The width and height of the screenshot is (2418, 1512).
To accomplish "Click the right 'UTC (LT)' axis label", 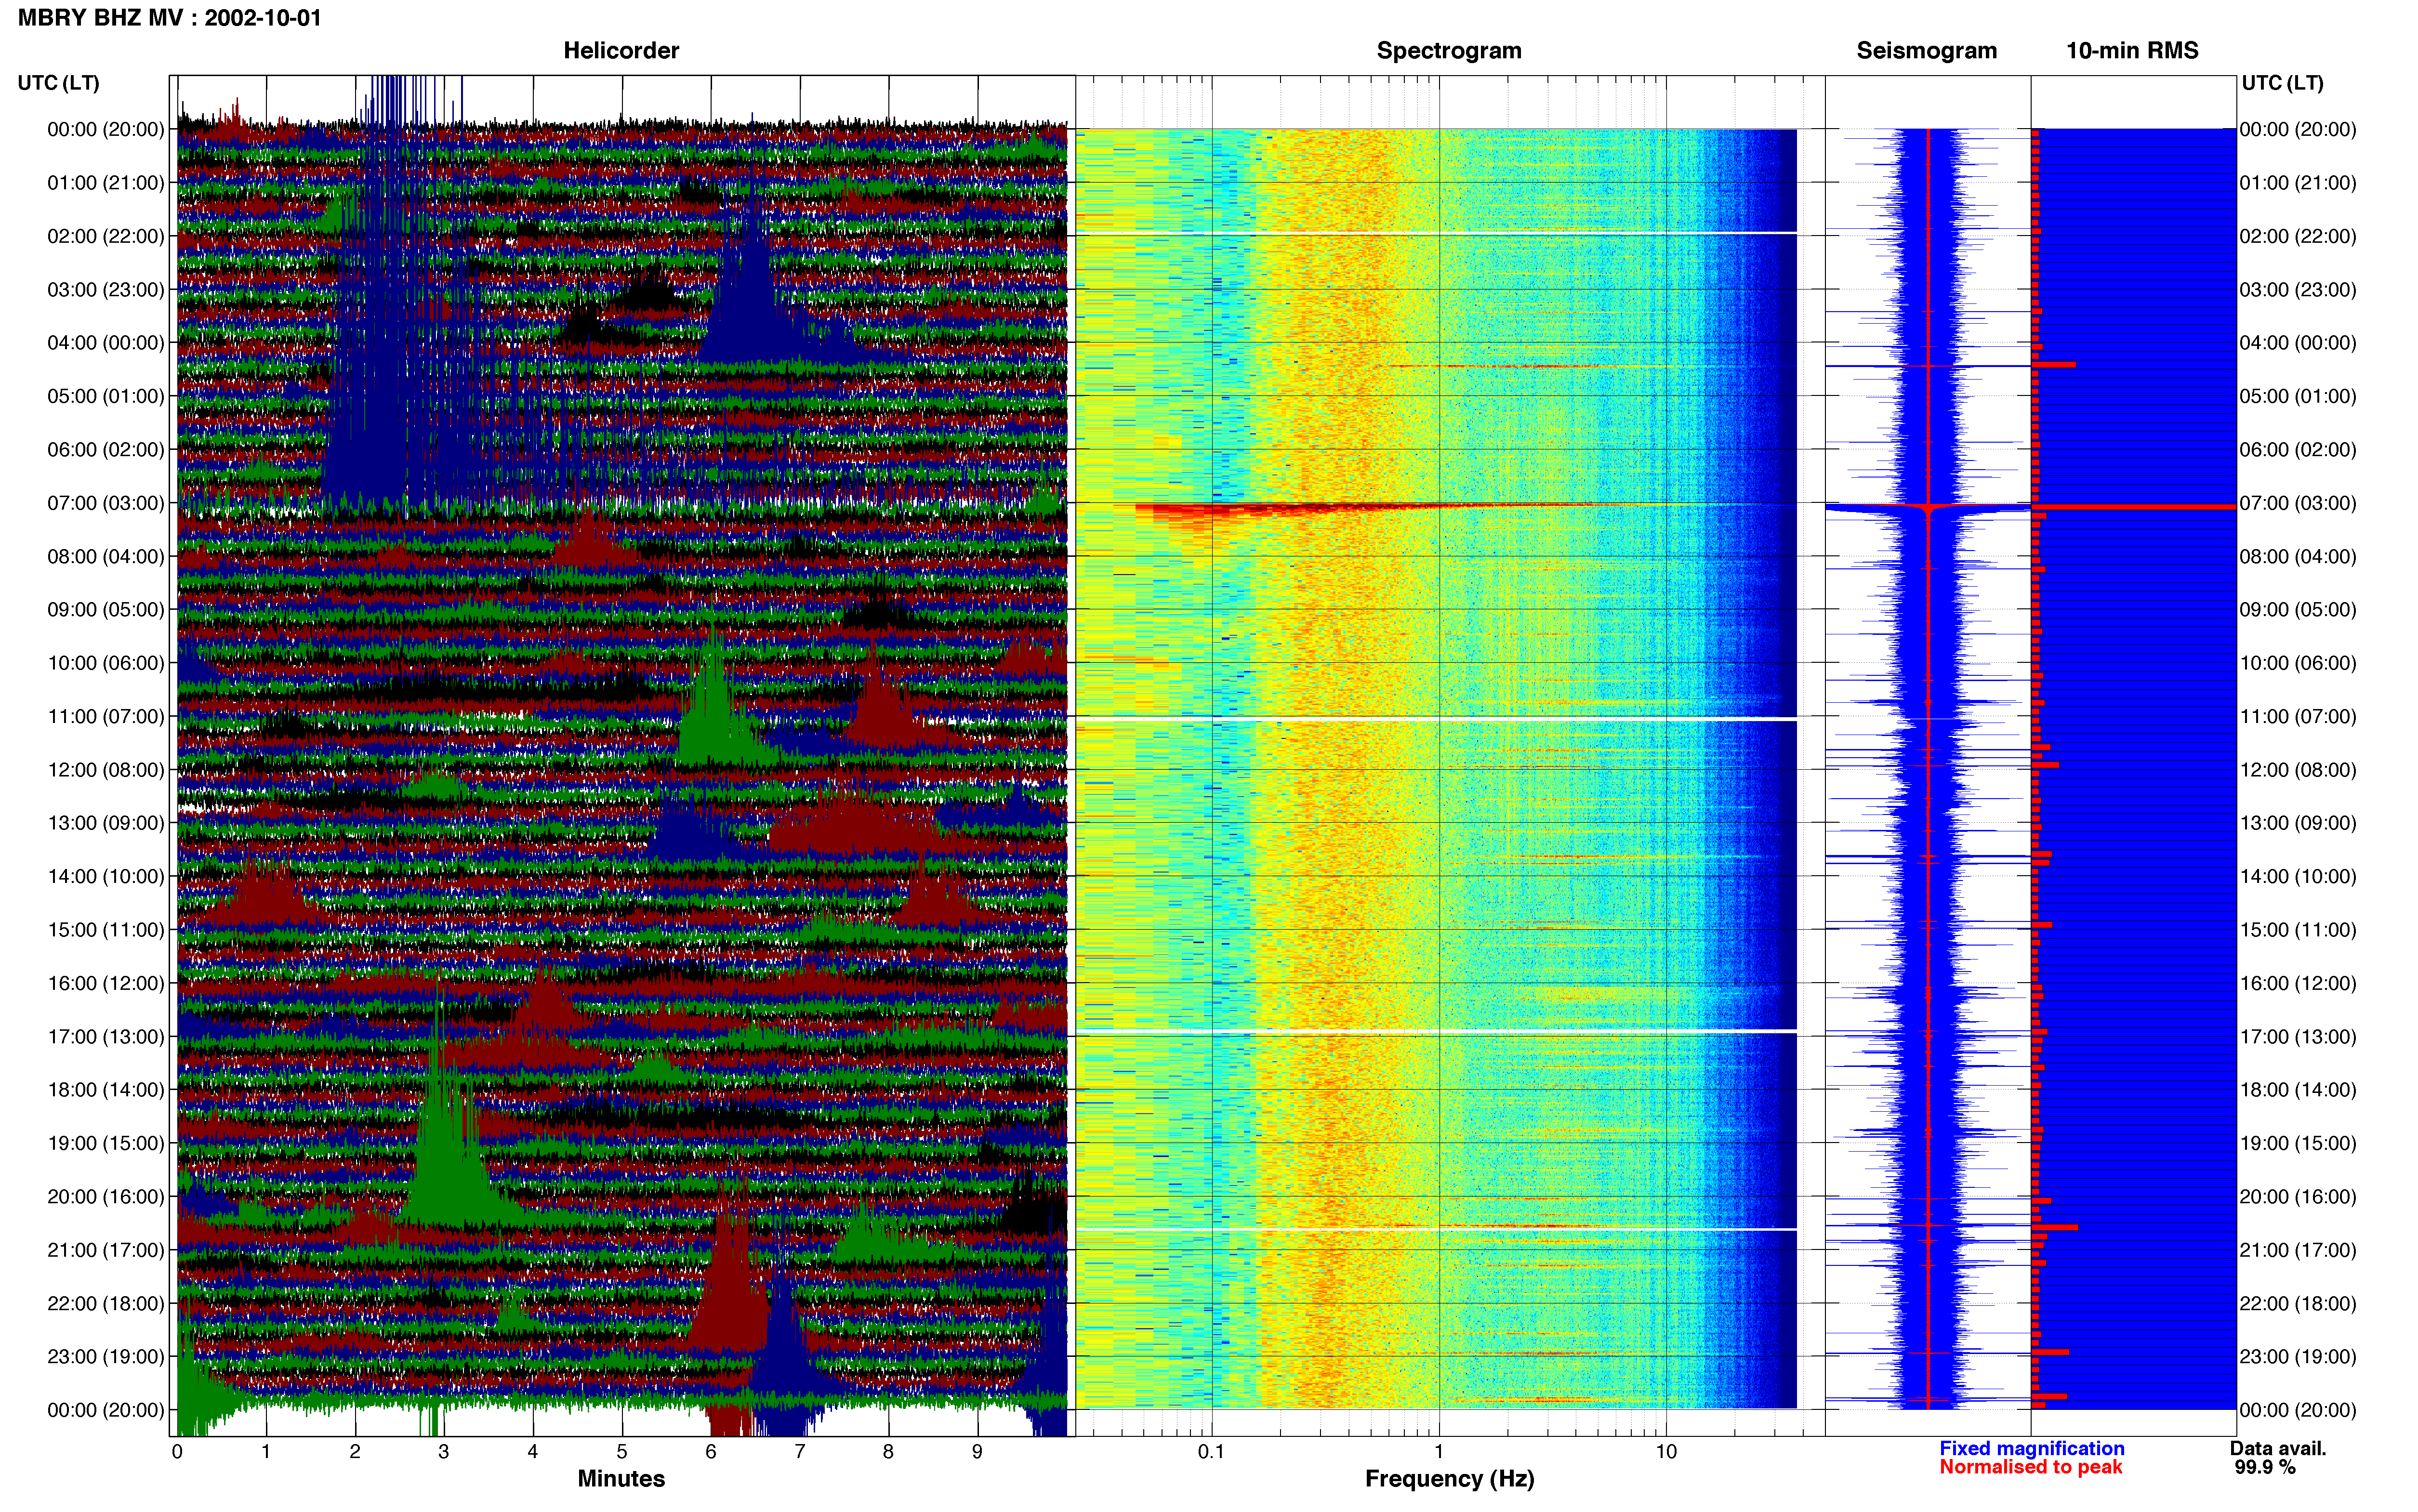I will (2282, 83).
